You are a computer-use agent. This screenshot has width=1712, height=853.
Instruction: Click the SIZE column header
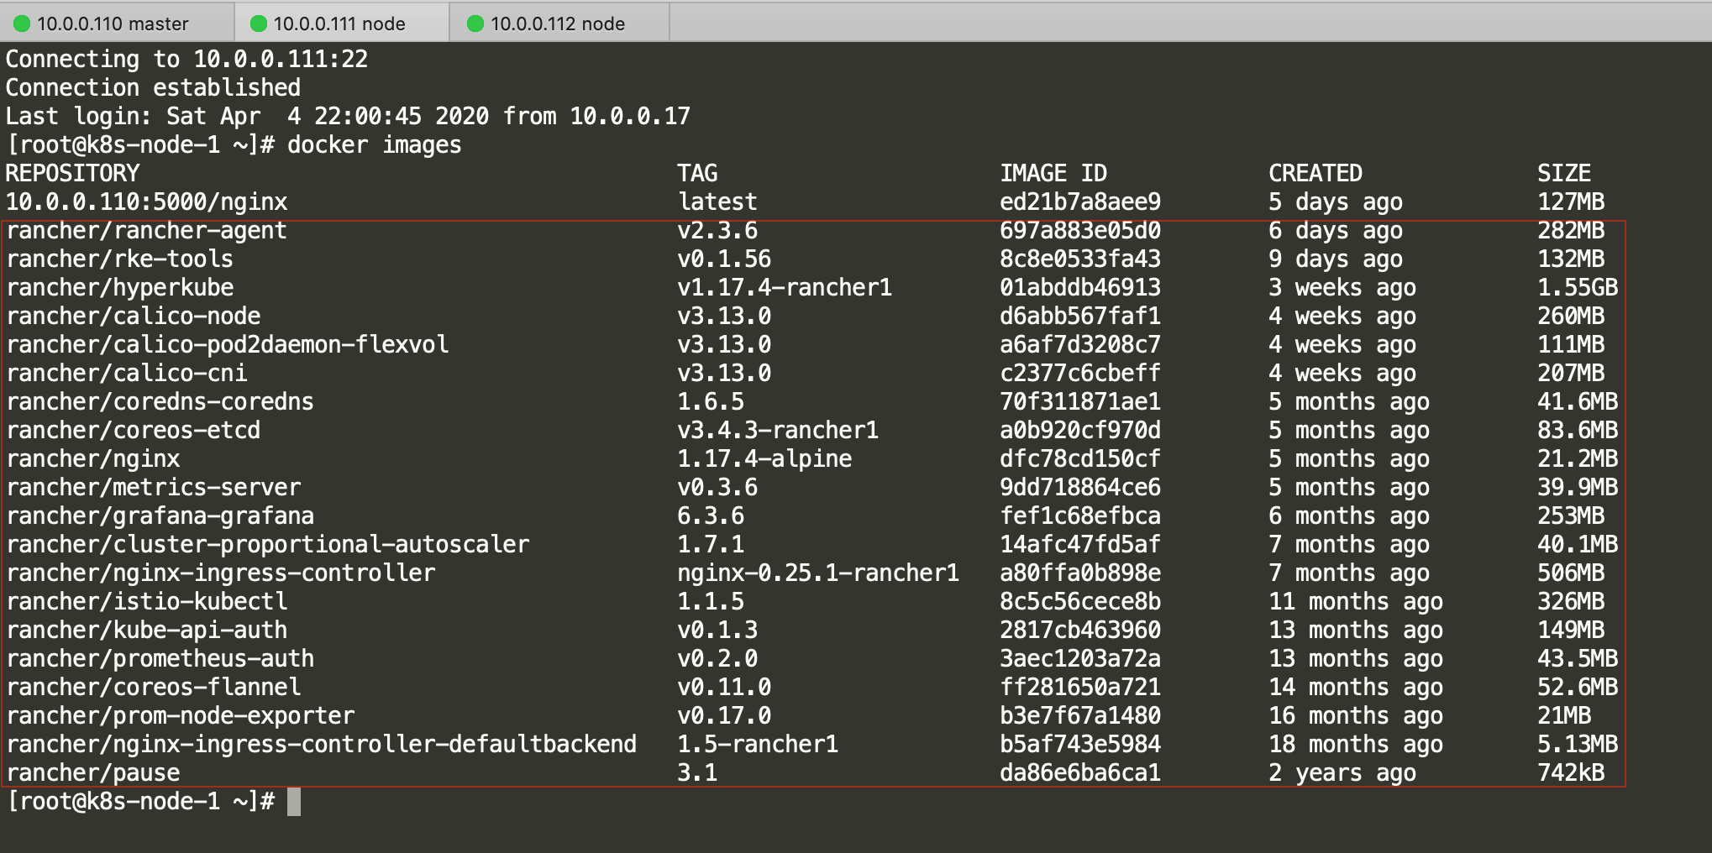[x=1564, y=174]
